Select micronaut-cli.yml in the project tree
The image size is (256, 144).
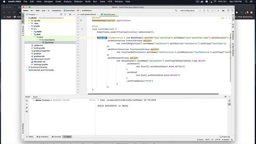[42, 59]
